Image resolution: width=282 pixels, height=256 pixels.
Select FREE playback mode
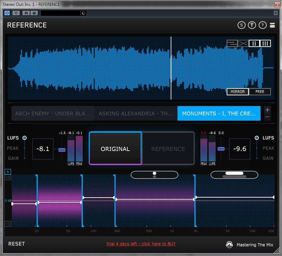260,92
